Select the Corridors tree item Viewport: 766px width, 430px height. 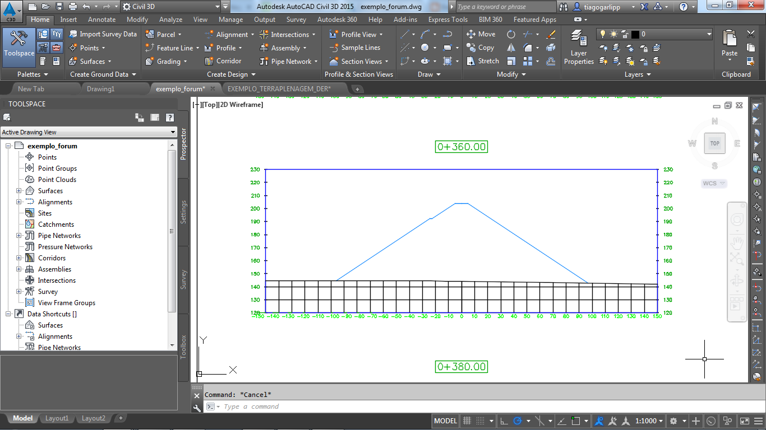coord(52,258)
